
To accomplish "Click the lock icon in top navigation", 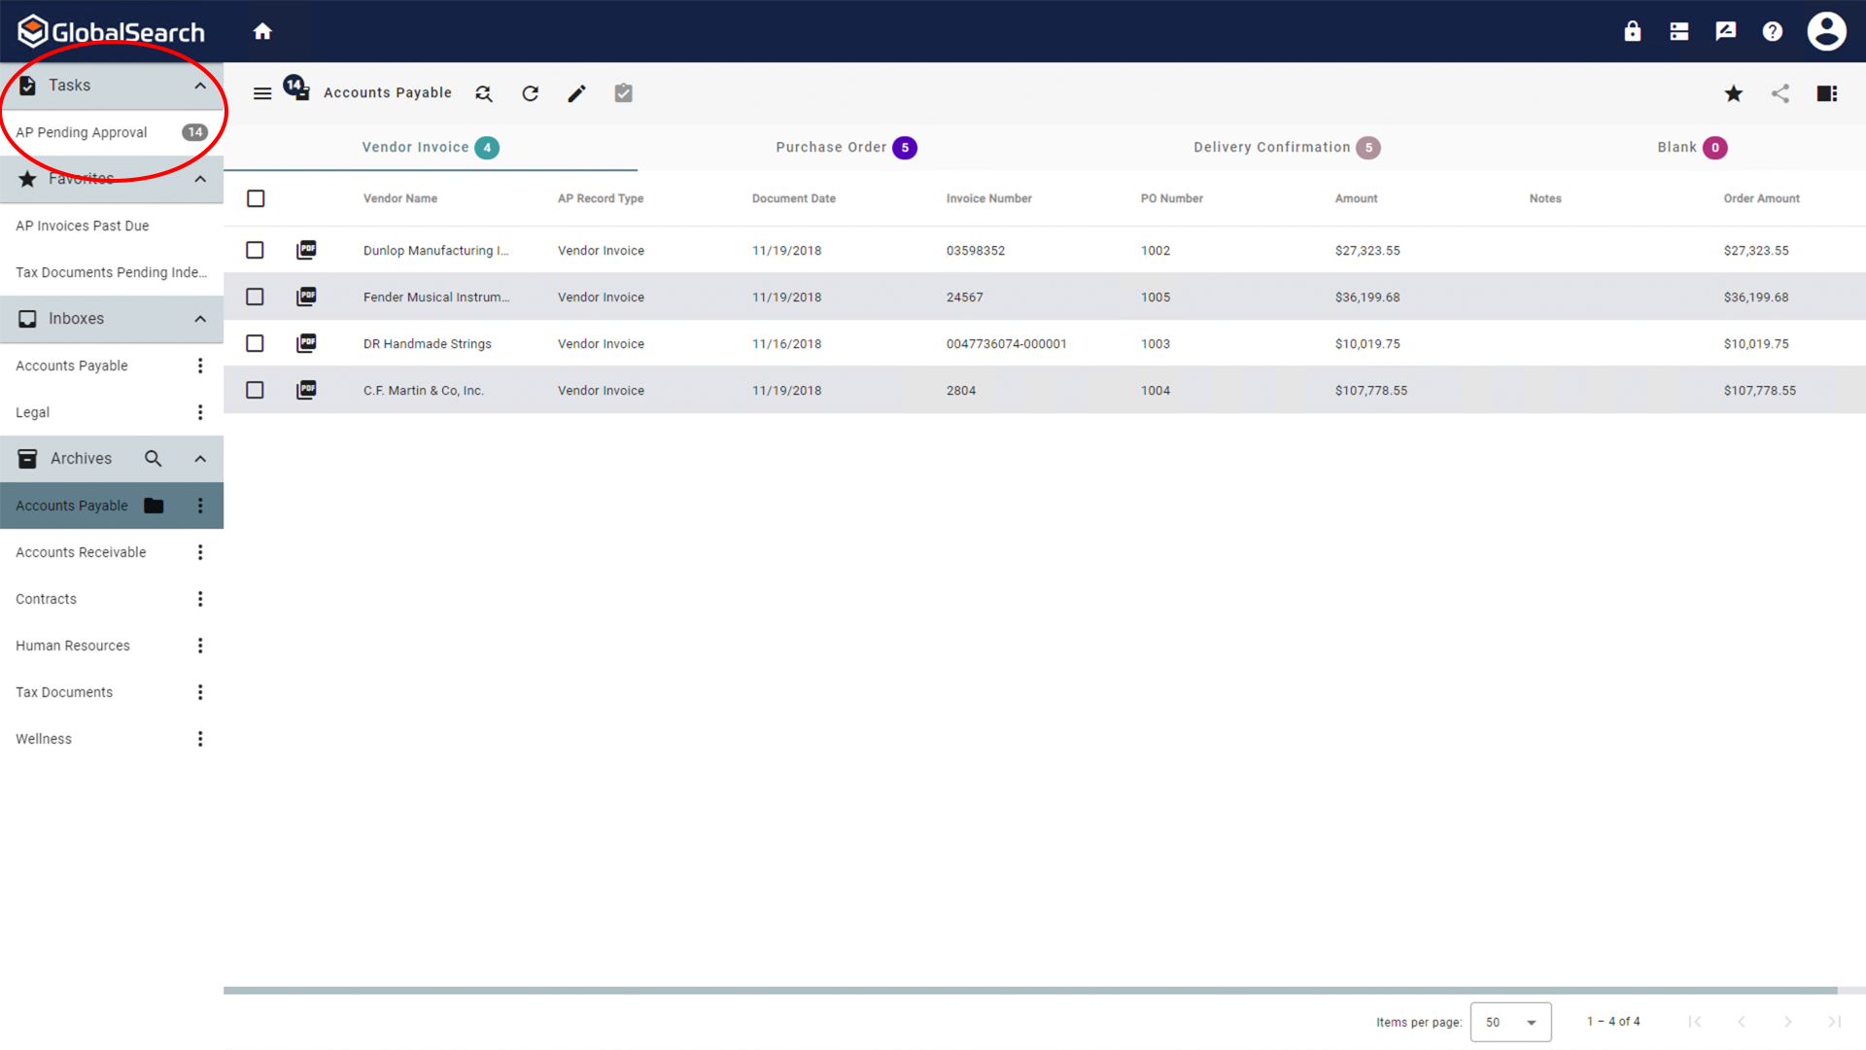I will (1632, 30).
